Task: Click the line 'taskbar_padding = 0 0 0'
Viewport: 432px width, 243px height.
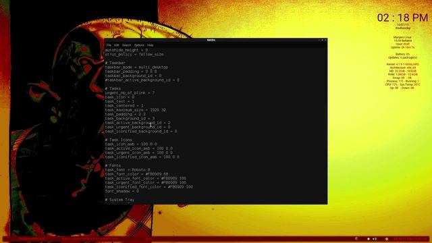Action: [x=131, y=72]
